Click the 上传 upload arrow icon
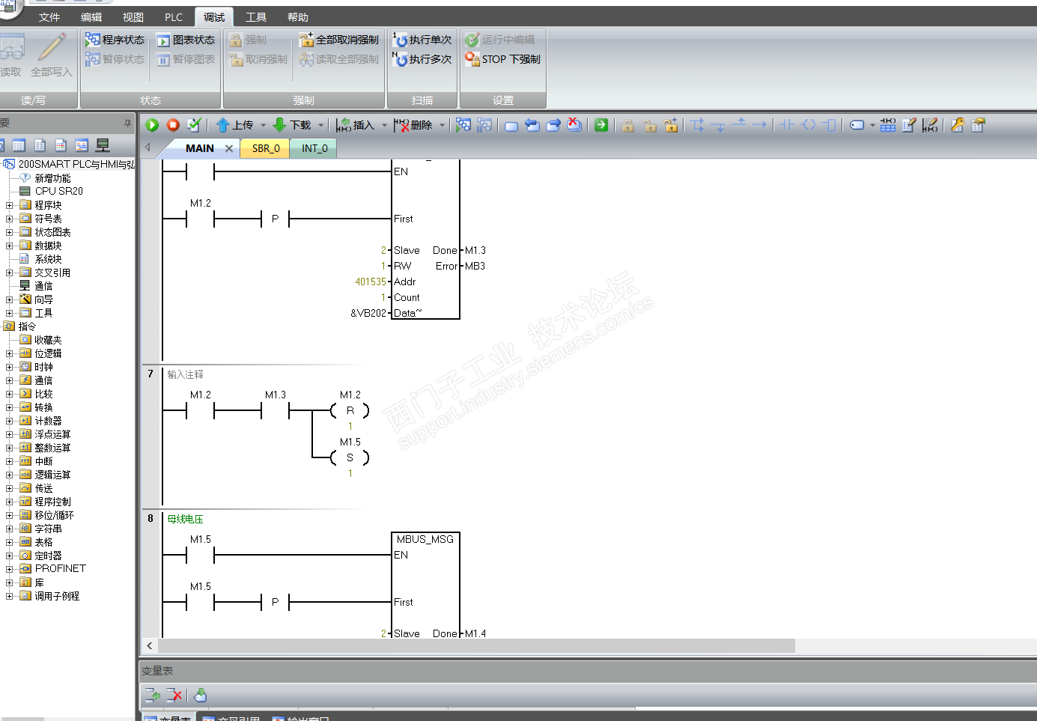 [x=222, y=125]
